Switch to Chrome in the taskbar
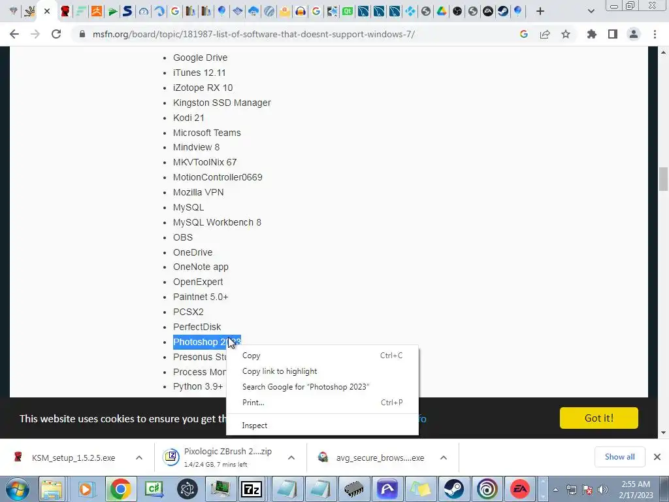 [120, 489]
